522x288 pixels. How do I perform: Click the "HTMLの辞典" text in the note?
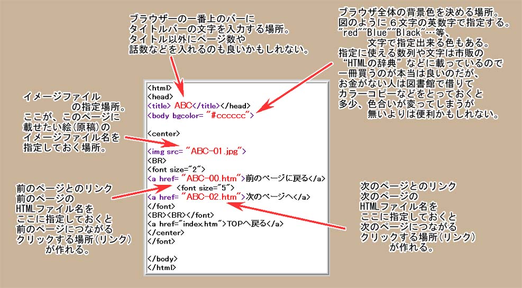point(372,63)
